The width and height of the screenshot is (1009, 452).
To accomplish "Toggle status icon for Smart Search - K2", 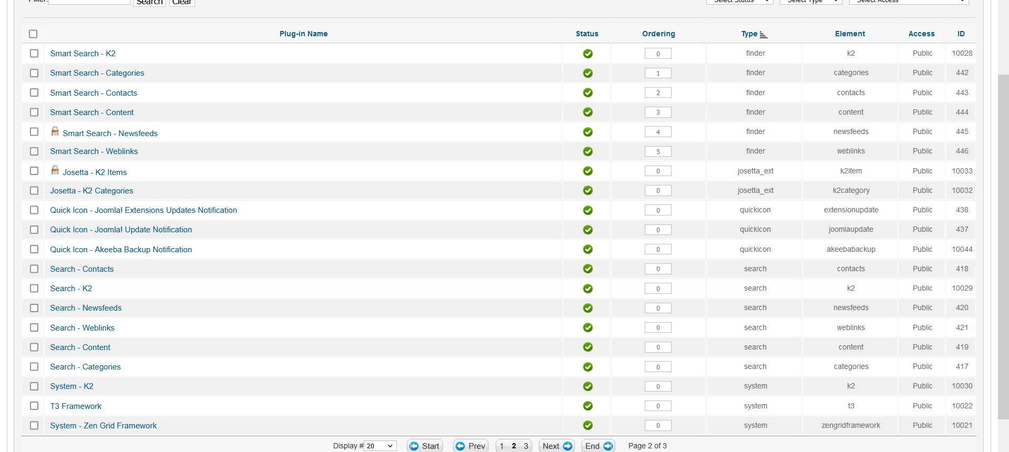I will coord(588,54).
